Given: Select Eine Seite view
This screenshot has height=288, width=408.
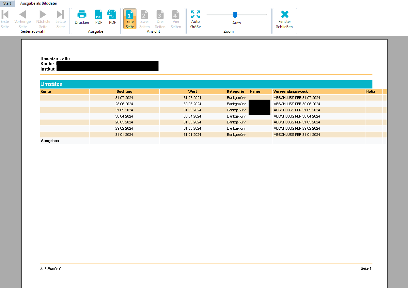Looking at the screenshot, I should coord(130,19).
